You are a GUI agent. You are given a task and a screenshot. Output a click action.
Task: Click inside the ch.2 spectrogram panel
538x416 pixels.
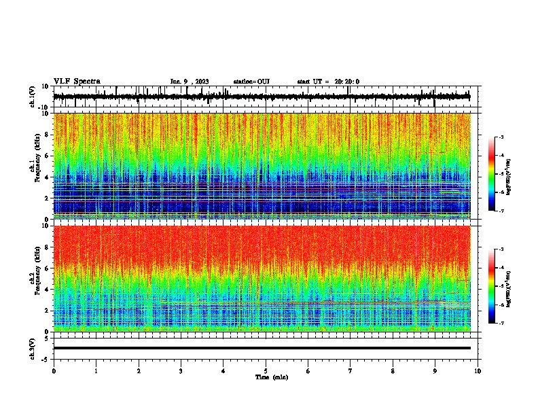[x=262, y=279]
